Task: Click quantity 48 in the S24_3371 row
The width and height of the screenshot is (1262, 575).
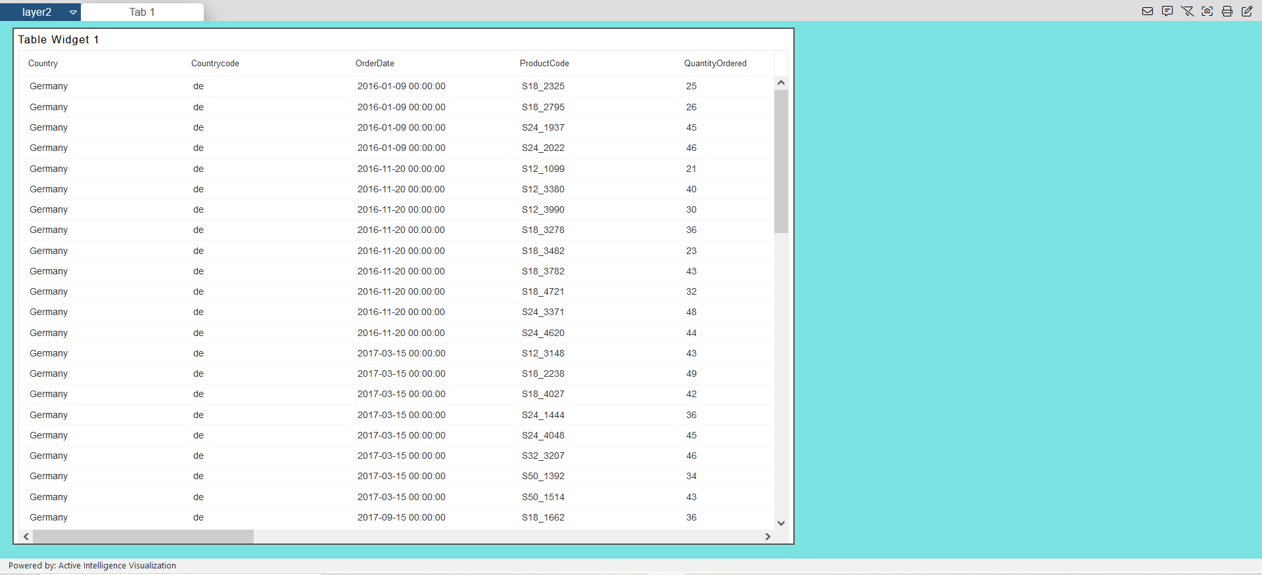Action: pyautogui.click(x=691, y=312)
